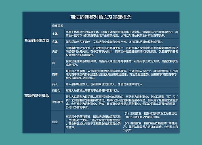Click the description starting 指商人经营或从事营利事业

122,91
